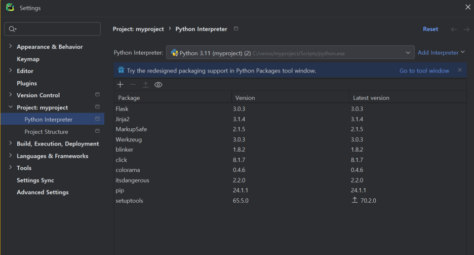Select the click package row
474x255 pixels.
tap(290, 160)
